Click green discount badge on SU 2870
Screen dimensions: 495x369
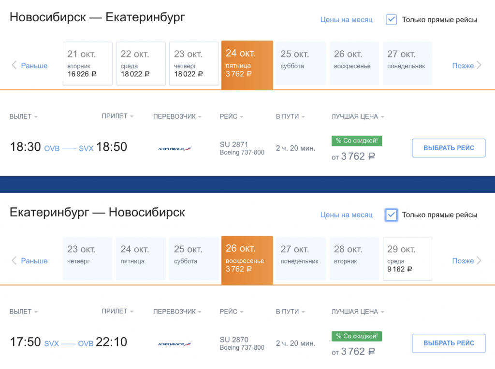tap(357, 336)
